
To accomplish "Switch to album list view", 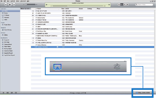I will [x=122, y=5].
